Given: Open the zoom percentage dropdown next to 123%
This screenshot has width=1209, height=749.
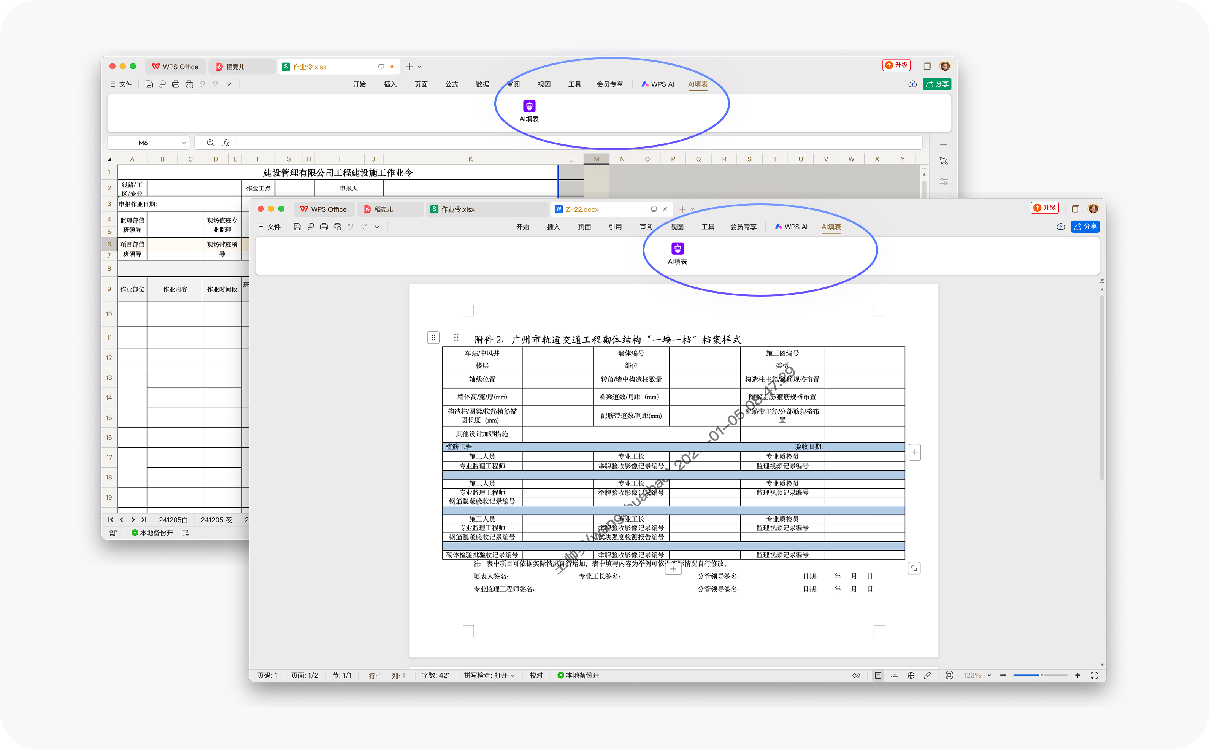Looking at the screenshot, I should [989, 675].
